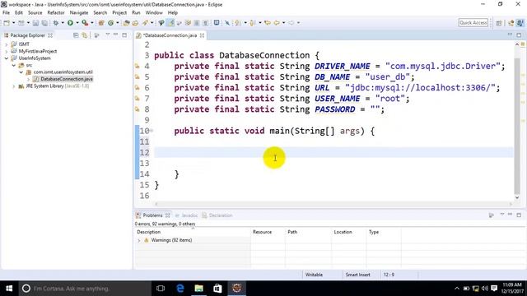Click the Last Edit Location icon
The height and width of the screenshot is (296, 527).
[x=268, y=23]
